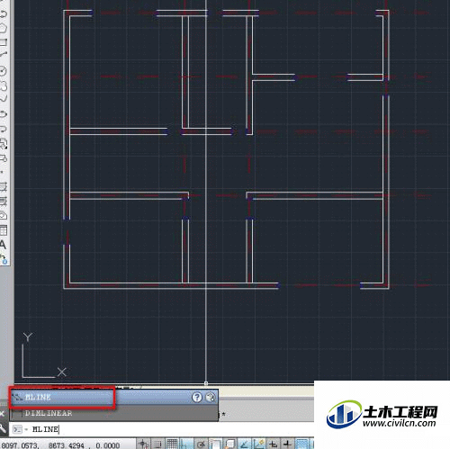Click the Insert Block tool

pyautogui.click(x=3, y=143)
